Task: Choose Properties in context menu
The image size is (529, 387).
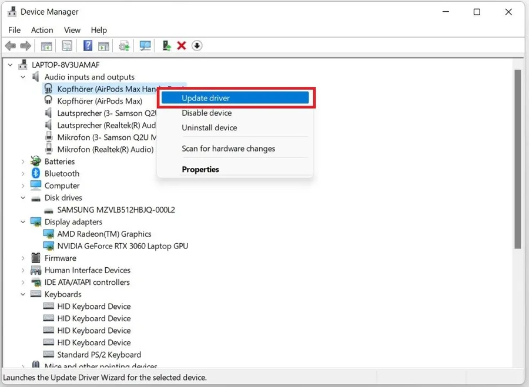Action: pyautogui.click(x=235, y=169)
